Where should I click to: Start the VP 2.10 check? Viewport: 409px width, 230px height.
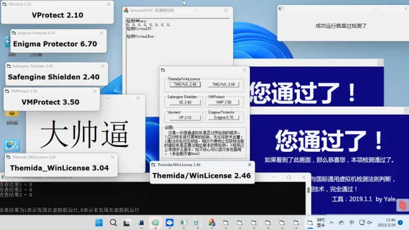pyautogui.click(x=185, y=118)
